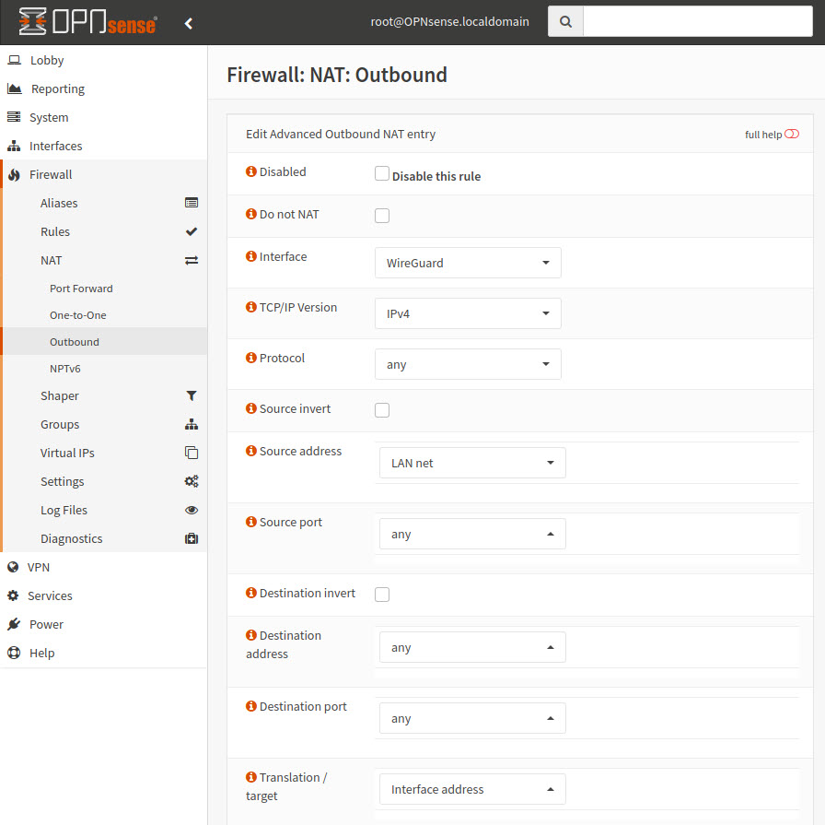825x825 pixels.
Task: Click the OPNsense logo
Action: [87, 22]
